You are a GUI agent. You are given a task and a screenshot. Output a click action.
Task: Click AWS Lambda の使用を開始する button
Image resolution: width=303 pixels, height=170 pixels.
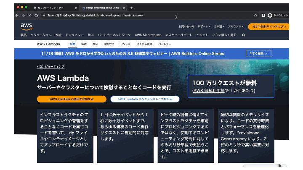72,99
